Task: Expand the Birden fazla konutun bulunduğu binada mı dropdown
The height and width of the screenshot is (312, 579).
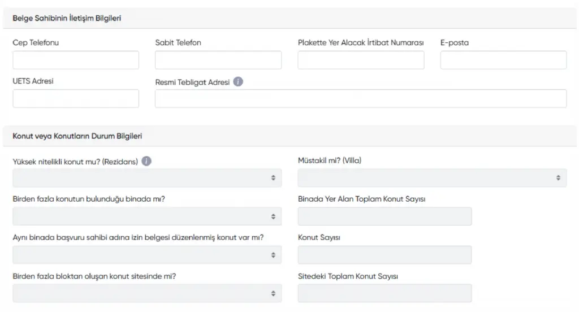Action: pos(147,216)
